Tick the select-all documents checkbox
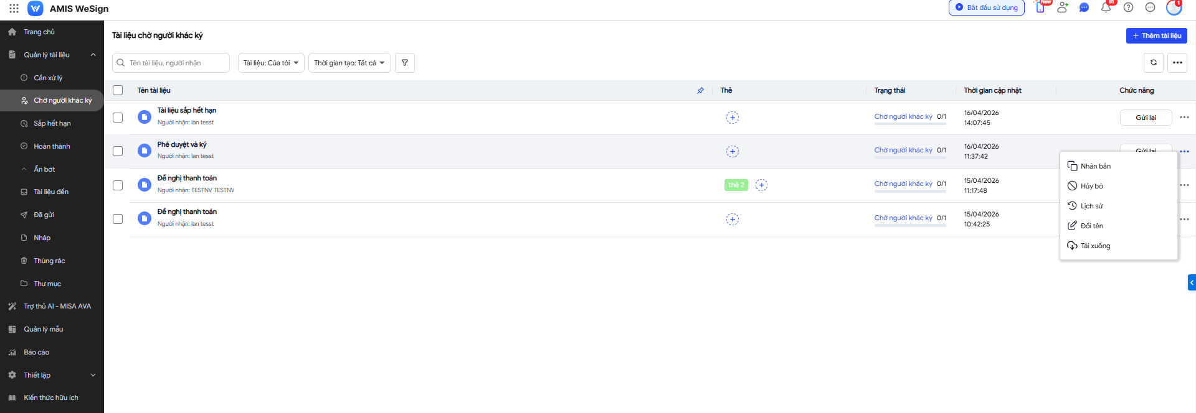 [x=118, y=91]
